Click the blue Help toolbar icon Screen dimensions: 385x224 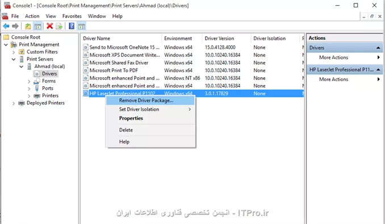[x=72, y=26]
